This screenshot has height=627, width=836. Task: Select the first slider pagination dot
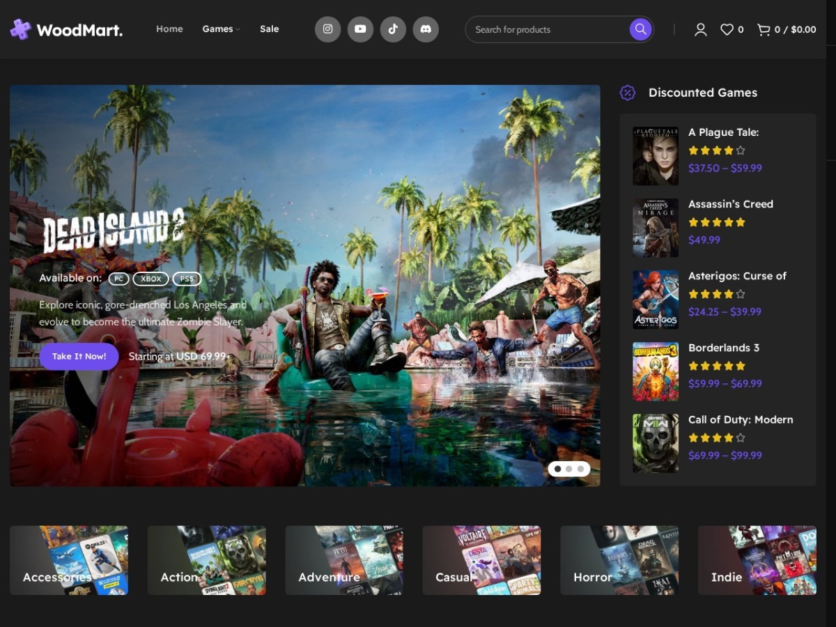557,469
